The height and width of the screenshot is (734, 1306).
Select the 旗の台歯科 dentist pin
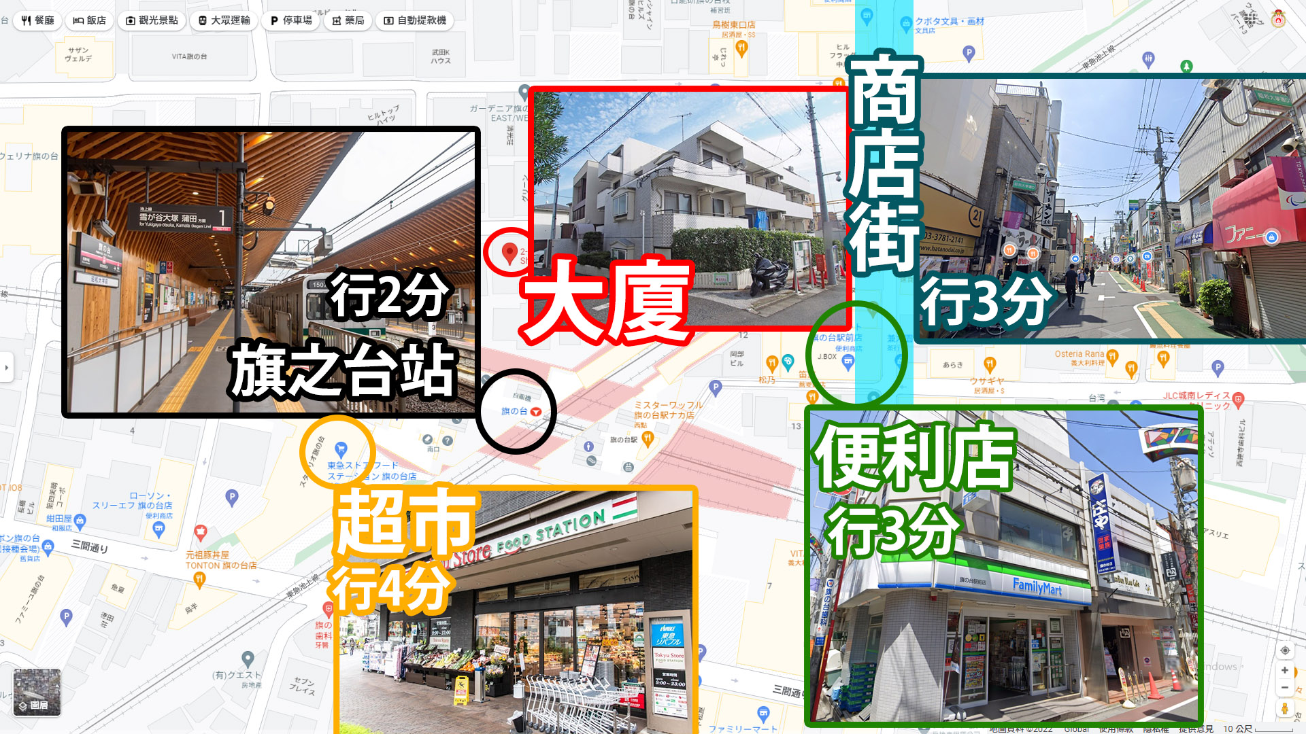pyautogui.click(x=328, y=609)
